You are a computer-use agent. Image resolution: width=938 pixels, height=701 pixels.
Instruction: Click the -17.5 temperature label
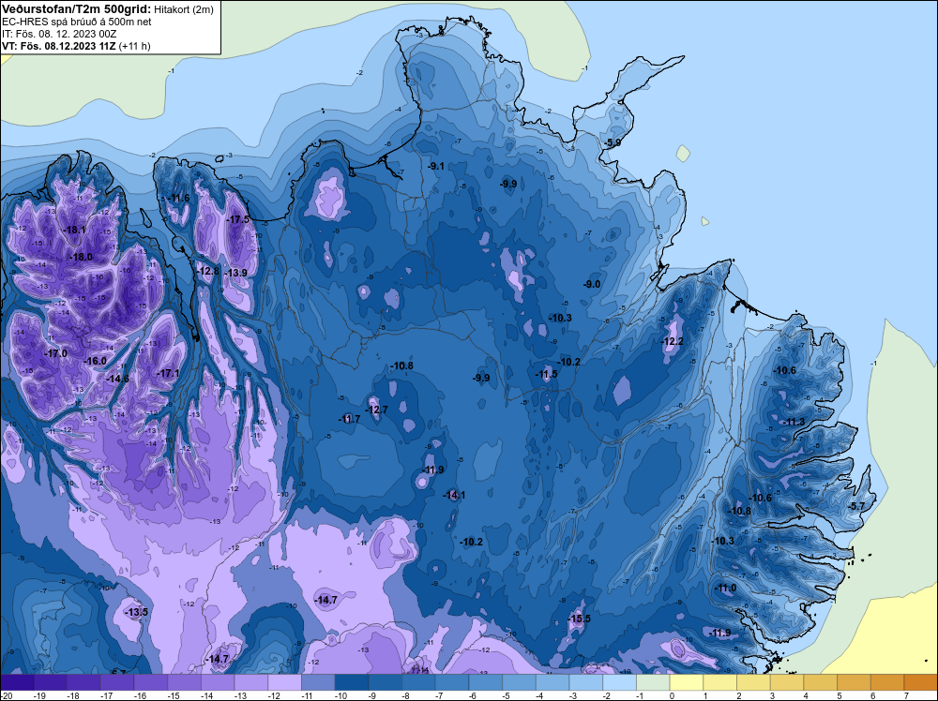(238, 219)
